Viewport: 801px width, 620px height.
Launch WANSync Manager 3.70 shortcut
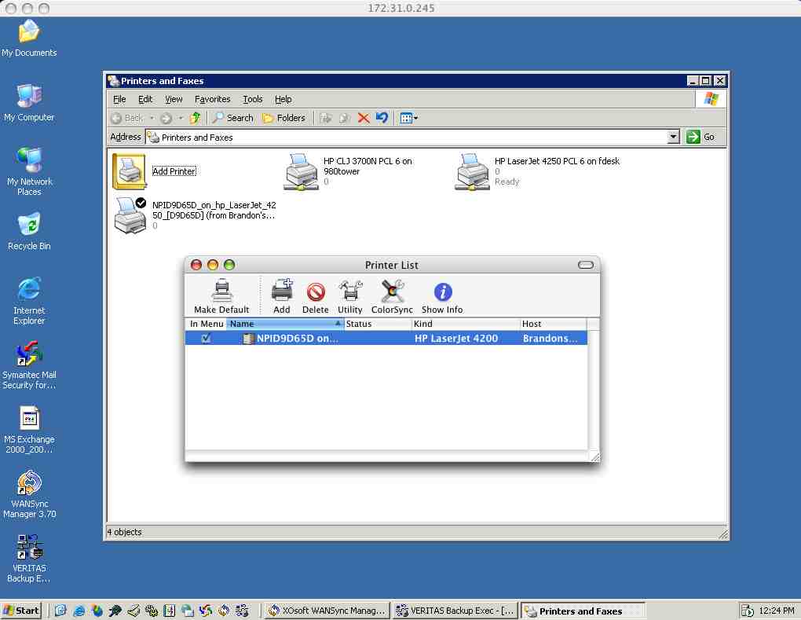[x=29, y=495]
